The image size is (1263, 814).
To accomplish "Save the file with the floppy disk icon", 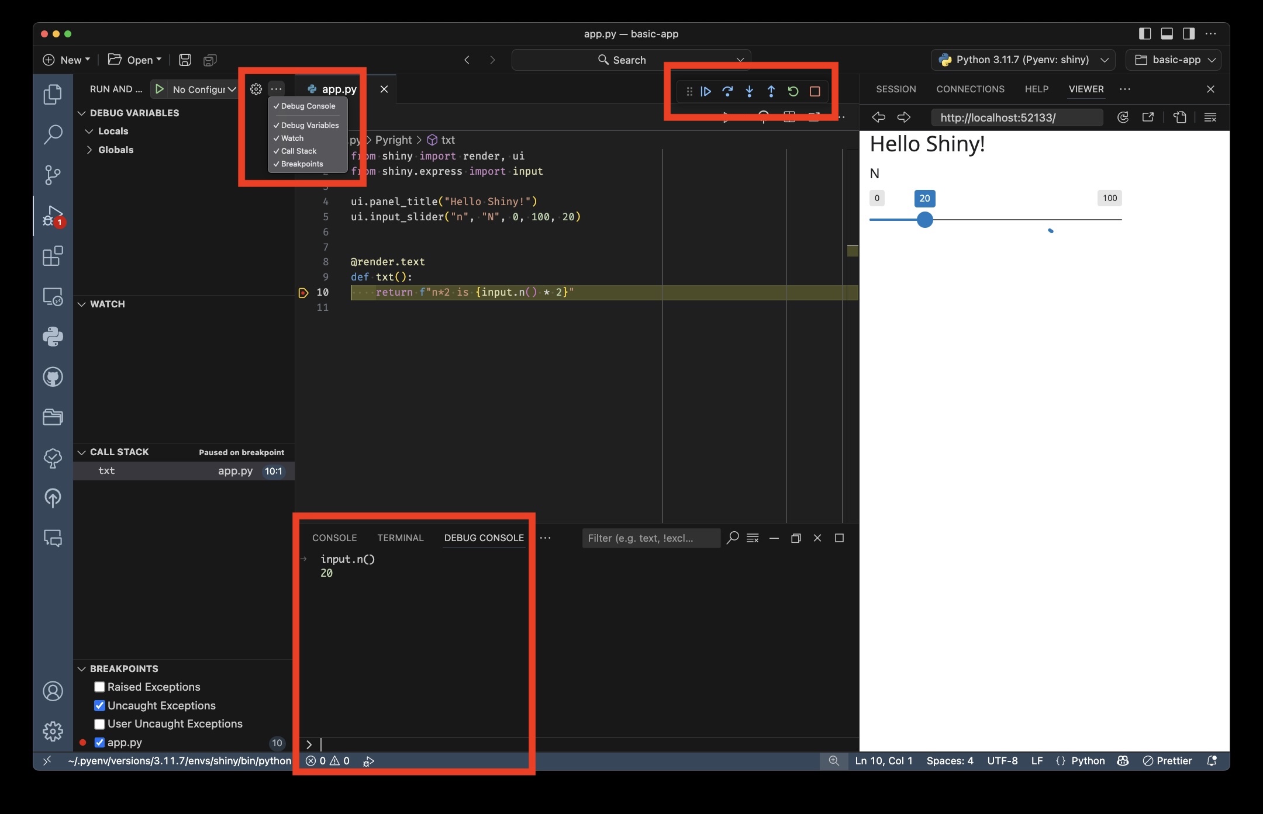I will coord(185,60).
